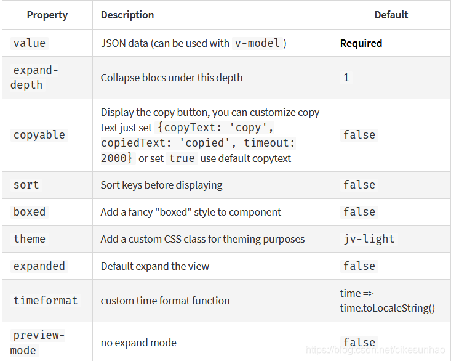Viewport: 451px width, 361px height.
Task: Click the expand-depth property cell
Action: [34, 78]
